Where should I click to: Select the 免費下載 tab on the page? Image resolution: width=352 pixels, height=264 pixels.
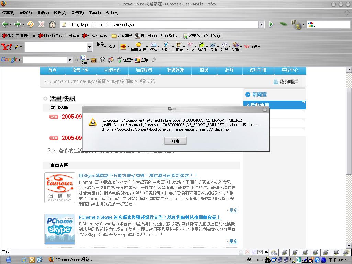(x=80, y=70)
